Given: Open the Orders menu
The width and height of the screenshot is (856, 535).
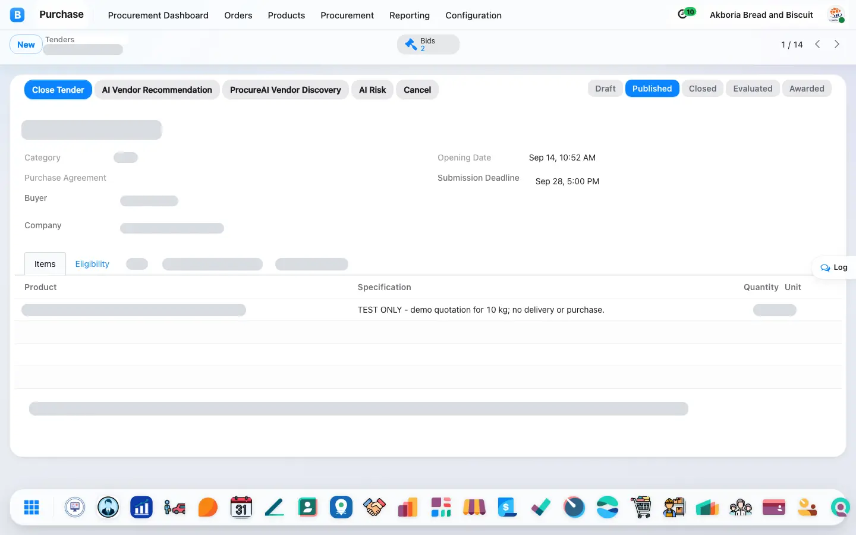Looking at the screenshot, I should click(238, 15).
